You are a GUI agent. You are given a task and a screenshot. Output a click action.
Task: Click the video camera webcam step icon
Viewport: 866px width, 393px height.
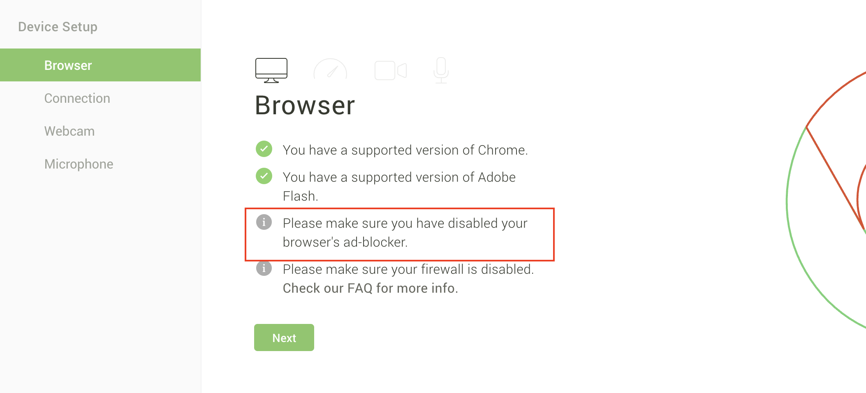pos(391,70)
